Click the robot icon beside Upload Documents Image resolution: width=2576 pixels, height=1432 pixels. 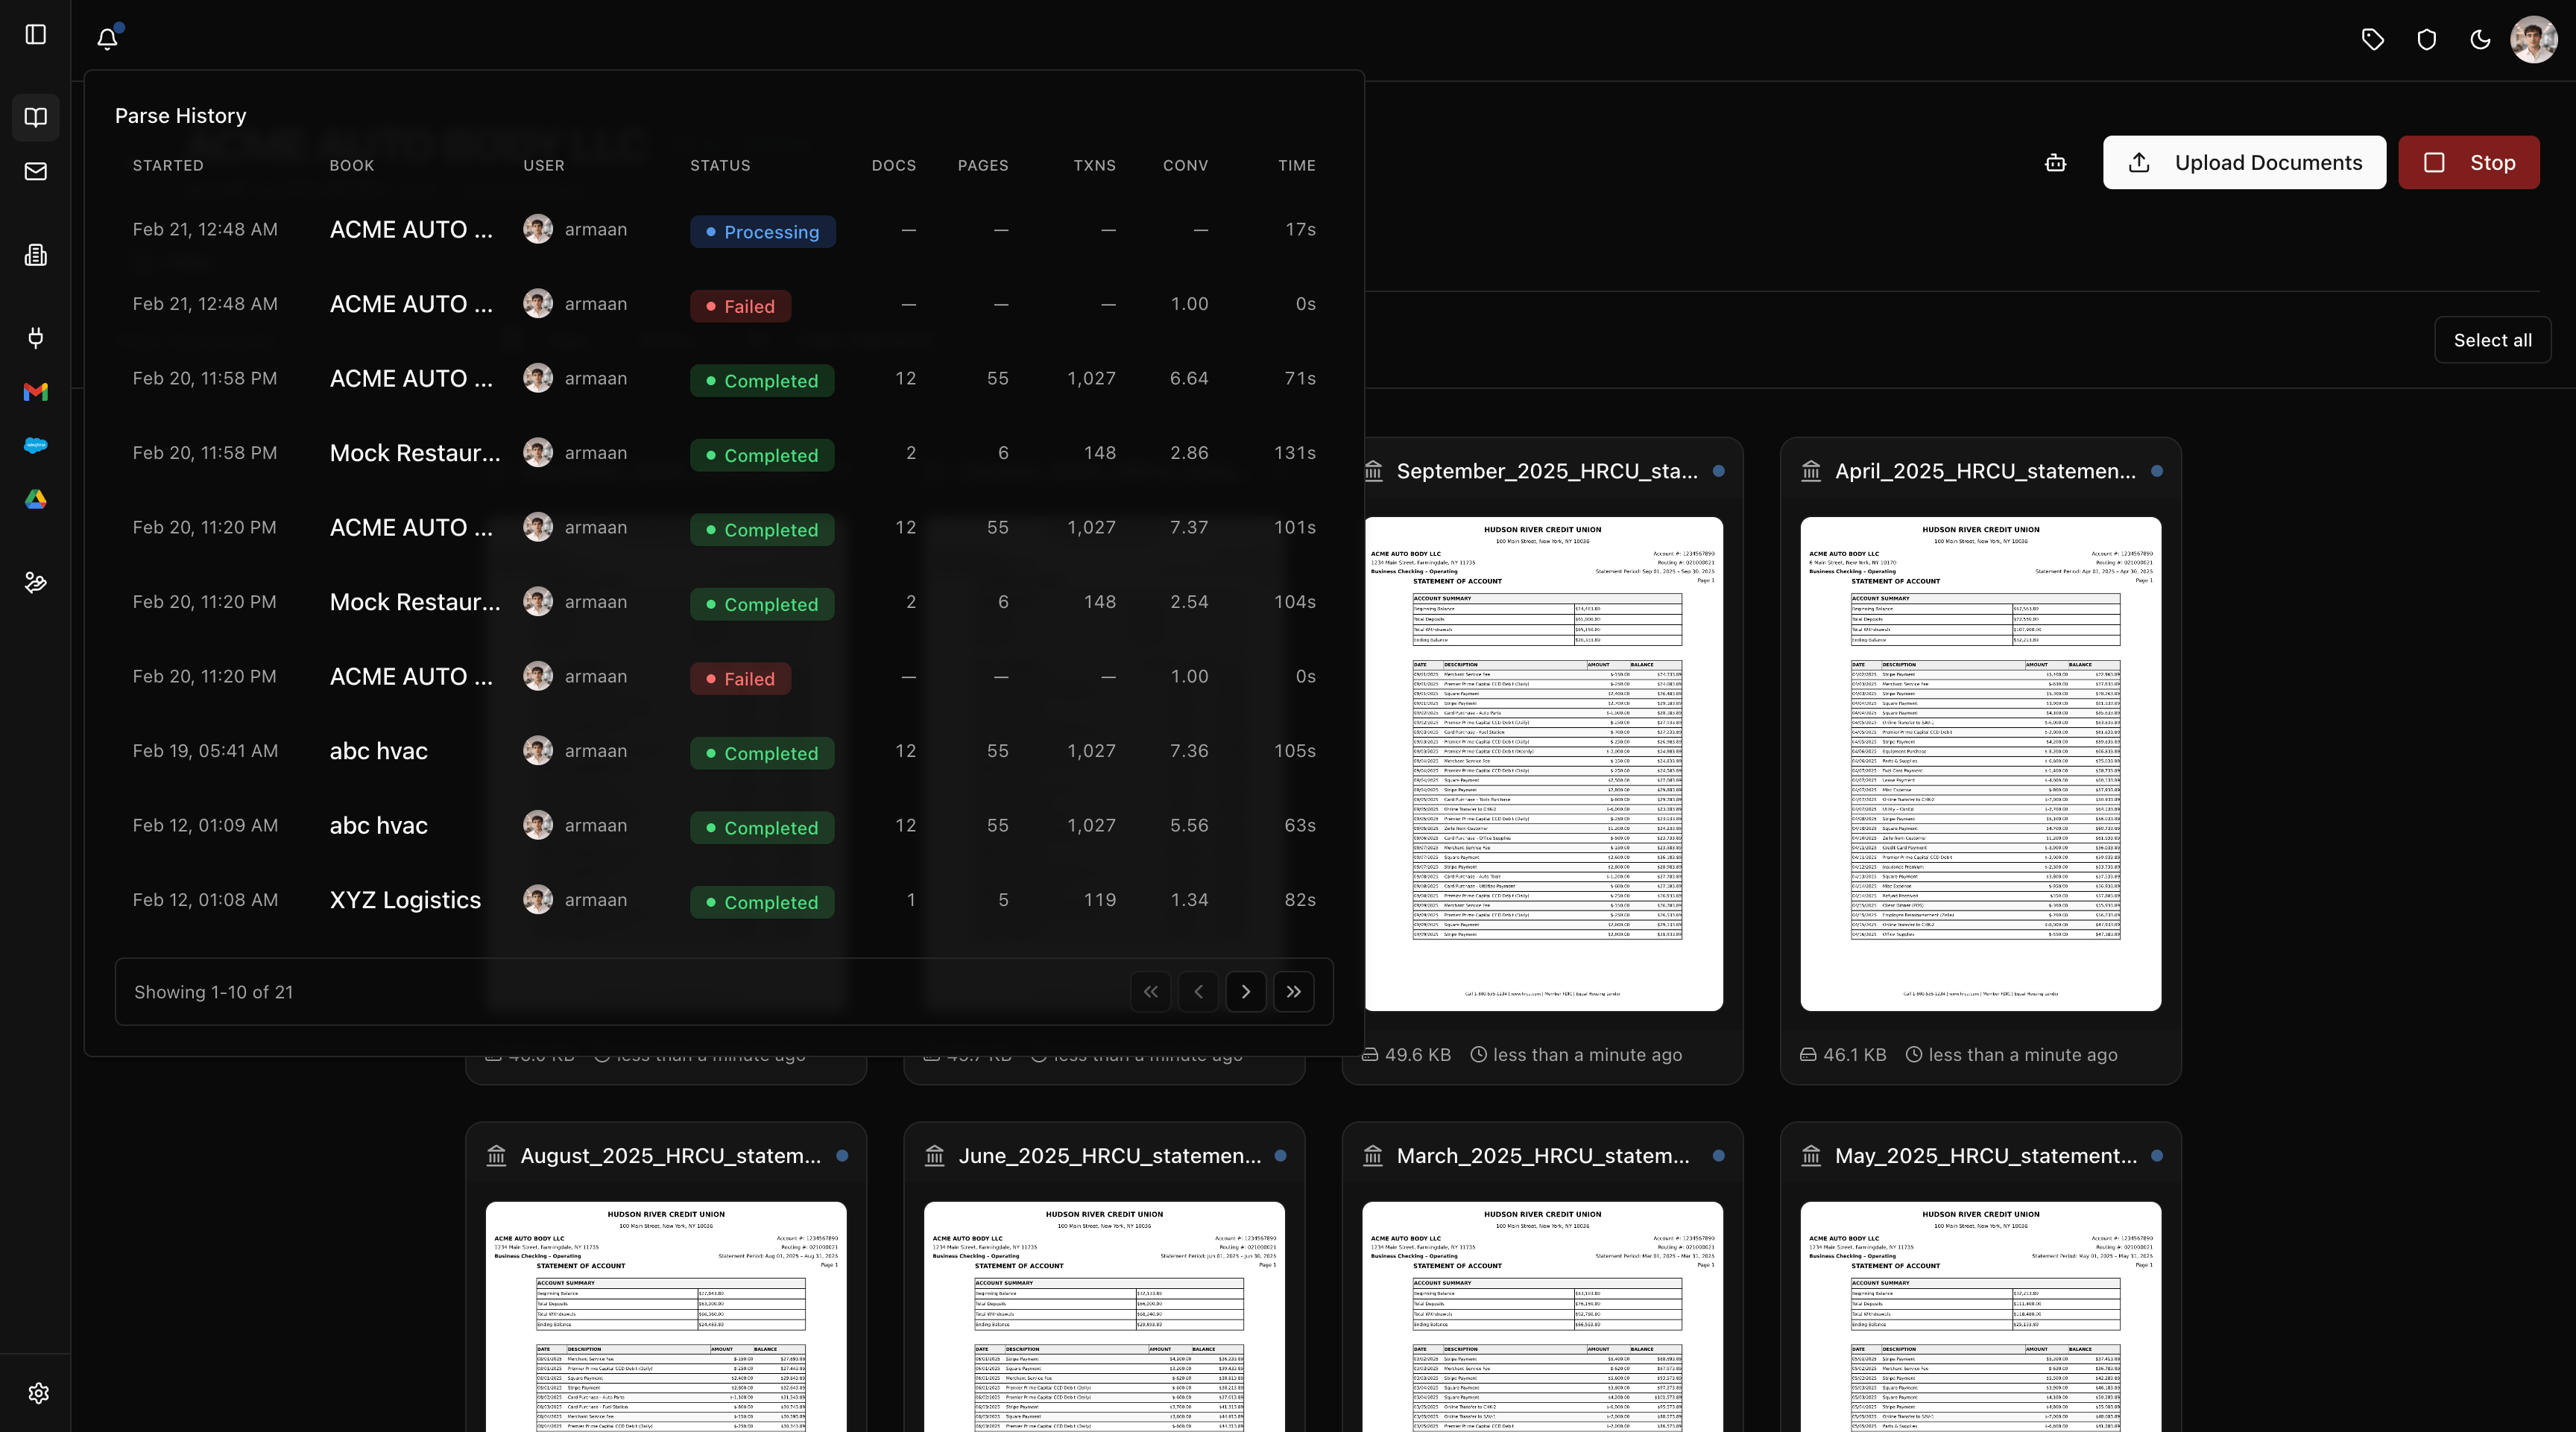pyautogui.click(x=2055, y=162)
